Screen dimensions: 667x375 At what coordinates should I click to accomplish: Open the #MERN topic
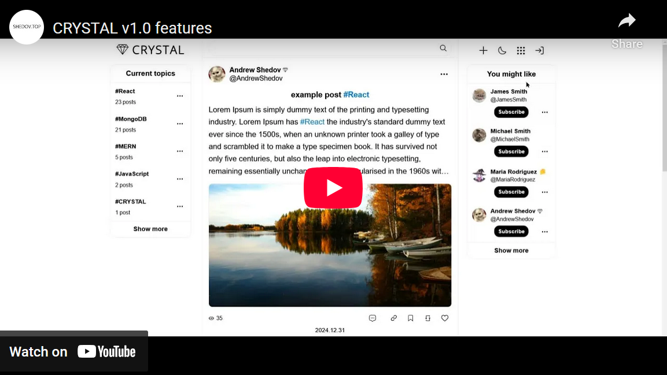tap(126, 147)
